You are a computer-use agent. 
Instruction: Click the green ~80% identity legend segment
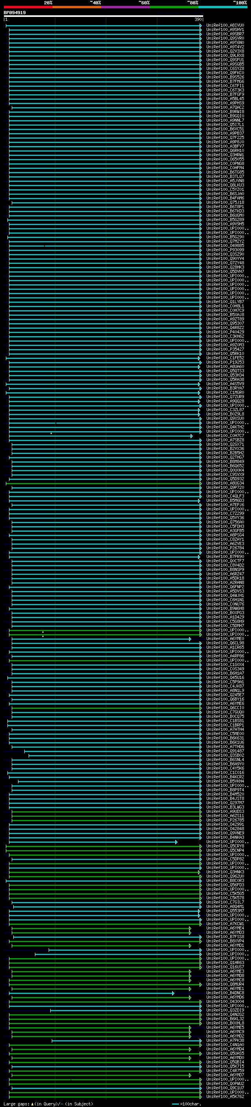(x=174, y=7)
